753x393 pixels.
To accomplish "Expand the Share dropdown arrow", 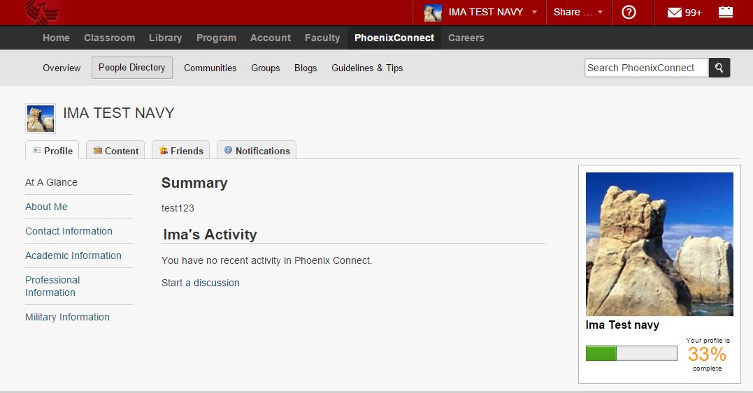I will (x=600, y=13).
